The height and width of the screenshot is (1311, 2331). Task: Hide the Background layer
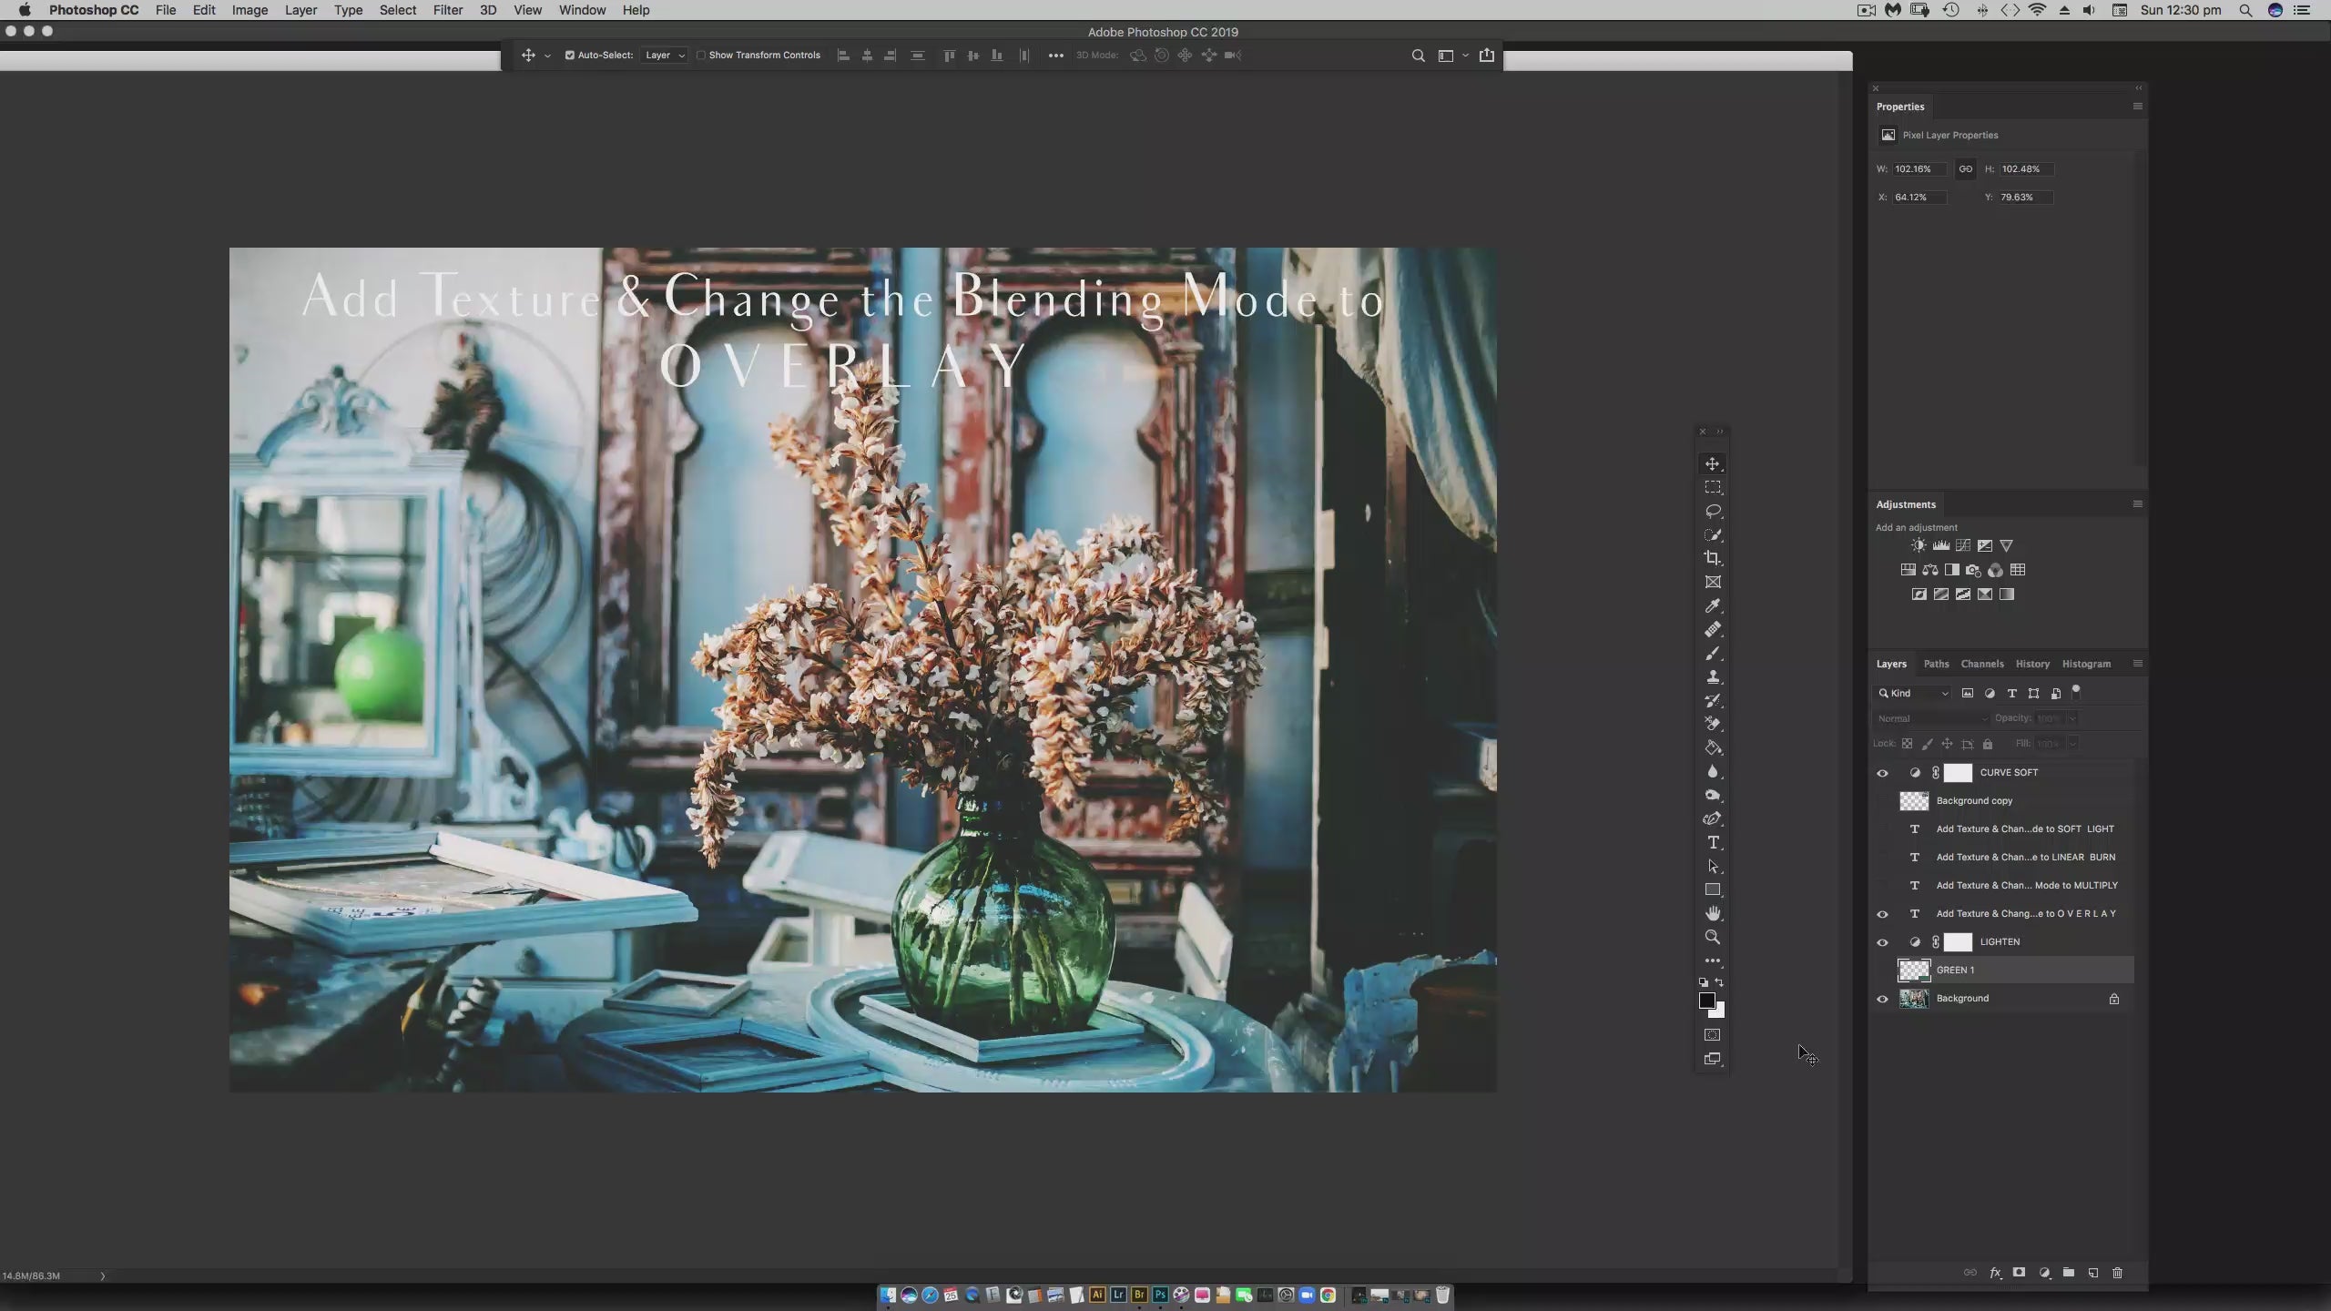[1882, 999]
